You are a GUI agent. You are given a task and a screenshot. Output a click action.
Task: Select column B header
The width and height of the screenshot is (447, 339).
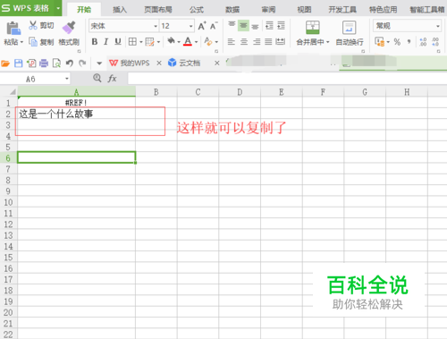pyautogui.click(x=156, y=92)
